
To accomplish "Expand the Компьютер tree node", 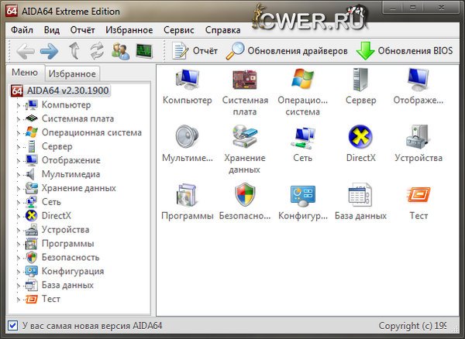I will click(18, 105).
